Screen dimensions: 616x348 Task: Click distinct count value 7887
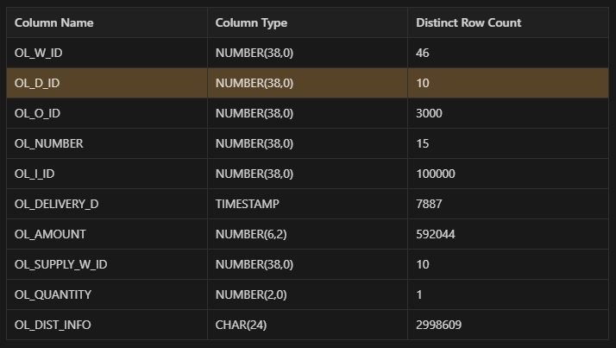point(429,204)
